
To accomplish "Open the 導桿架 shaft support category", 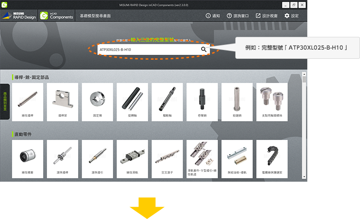I will (x=62, y=102).
